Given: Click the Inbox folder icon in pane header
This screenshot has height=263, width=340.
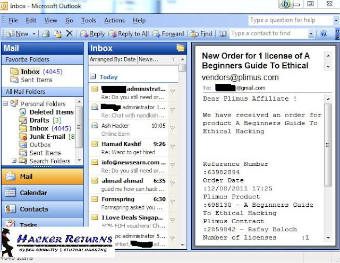Looking at the screenshot, I should click(180, 48).
